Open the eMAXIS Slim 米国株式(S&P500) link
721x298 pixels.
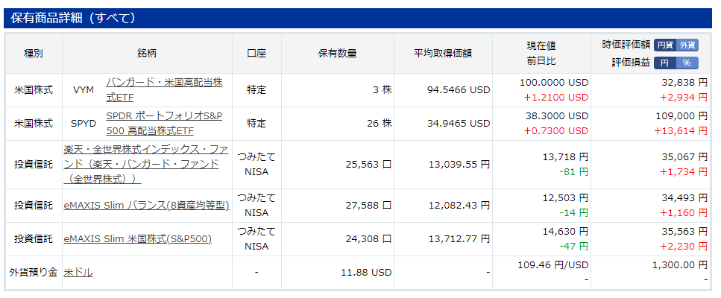point(137,238)
